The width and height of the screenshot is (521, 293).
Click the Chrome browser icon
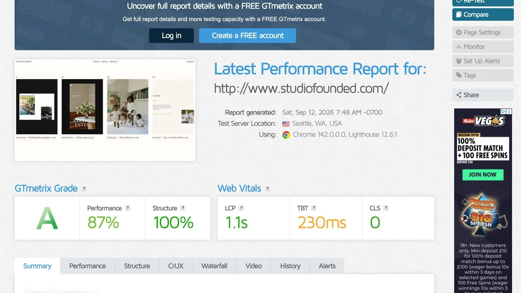pyautogui.click(x=286, y=135)
